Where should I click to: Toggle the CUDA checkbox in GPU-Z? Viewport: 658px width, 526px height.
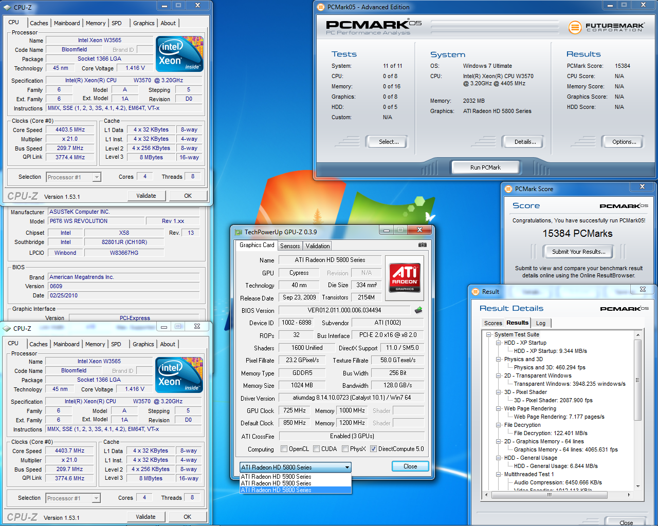point(316,449)
